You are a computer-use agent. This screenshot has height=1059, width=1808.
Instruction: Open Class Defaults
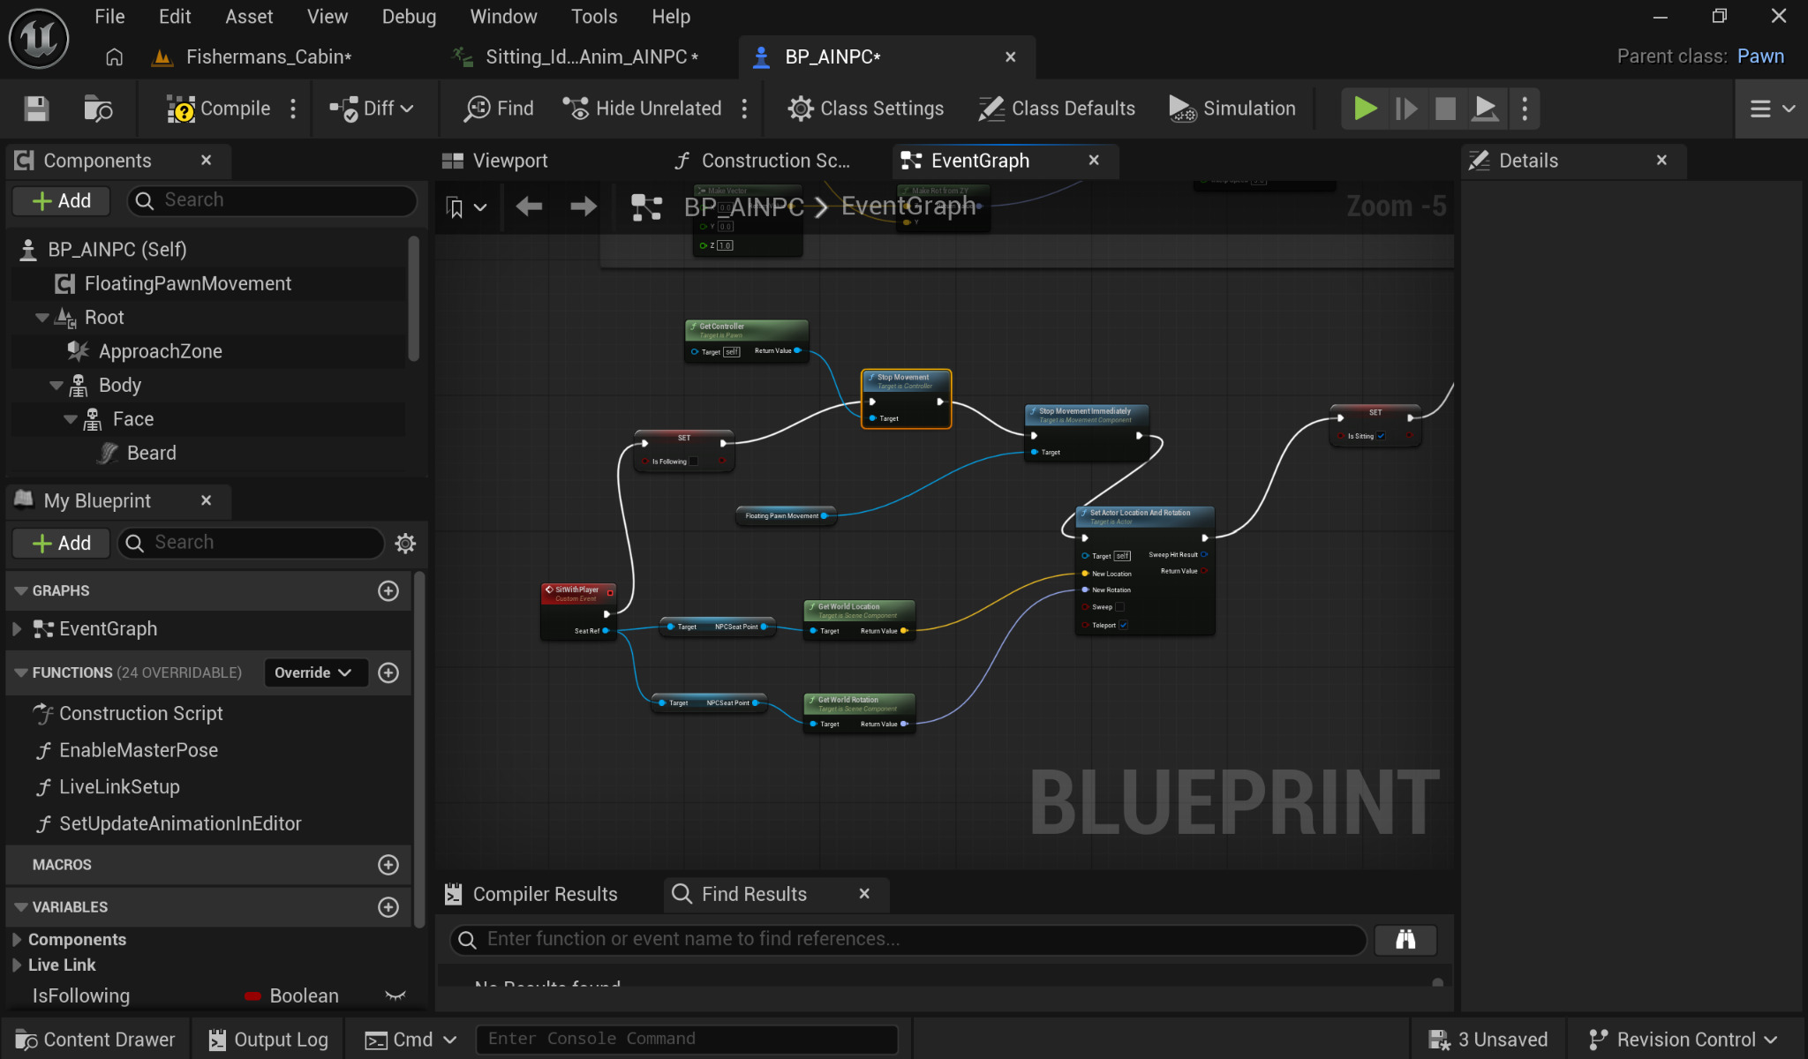(x=1057, y=109)
